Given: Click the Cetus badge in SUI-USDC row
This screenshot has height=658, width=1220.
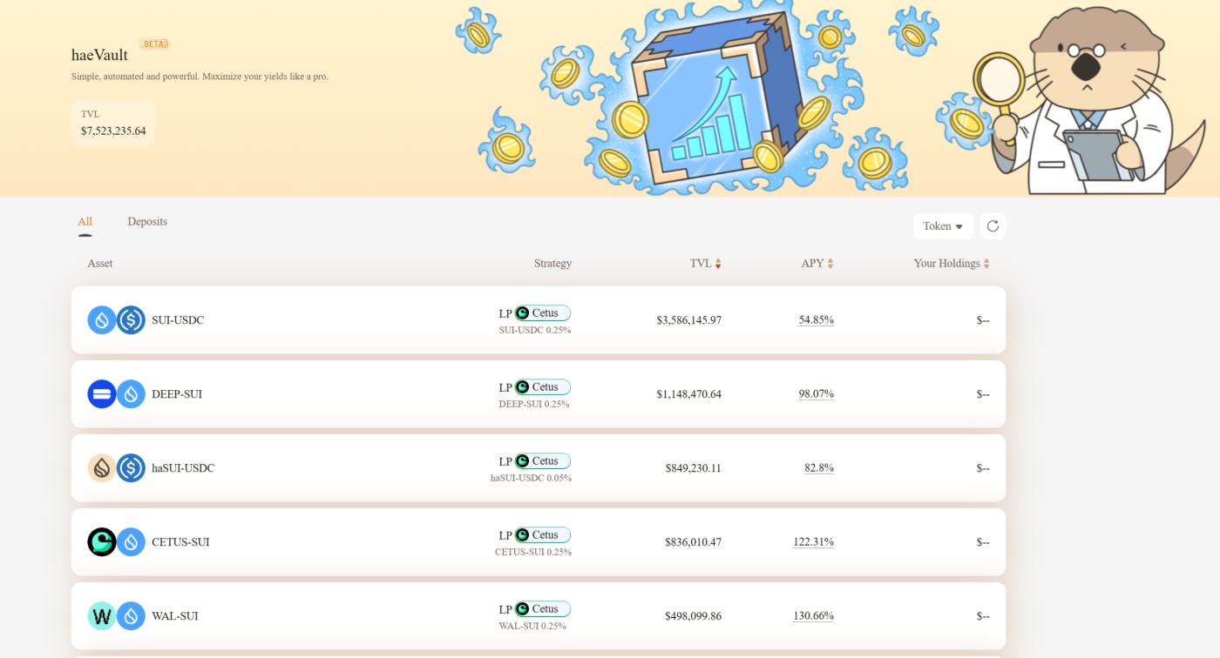Looking at the screenshot, I should pyautogui.click(x=542, y=313).
